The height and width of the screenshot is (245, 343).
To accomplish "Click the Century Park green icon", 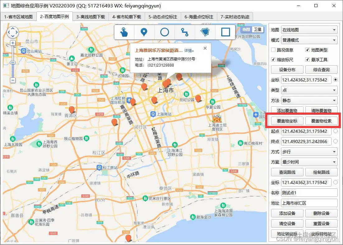I will point(186,94).
